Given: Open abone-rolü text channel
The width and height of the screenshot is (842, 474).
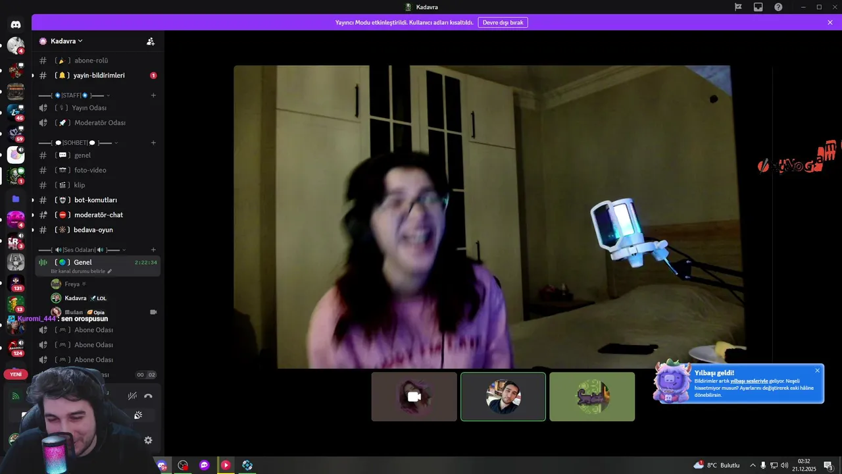Looking at the screenshot, I should 97,61.
